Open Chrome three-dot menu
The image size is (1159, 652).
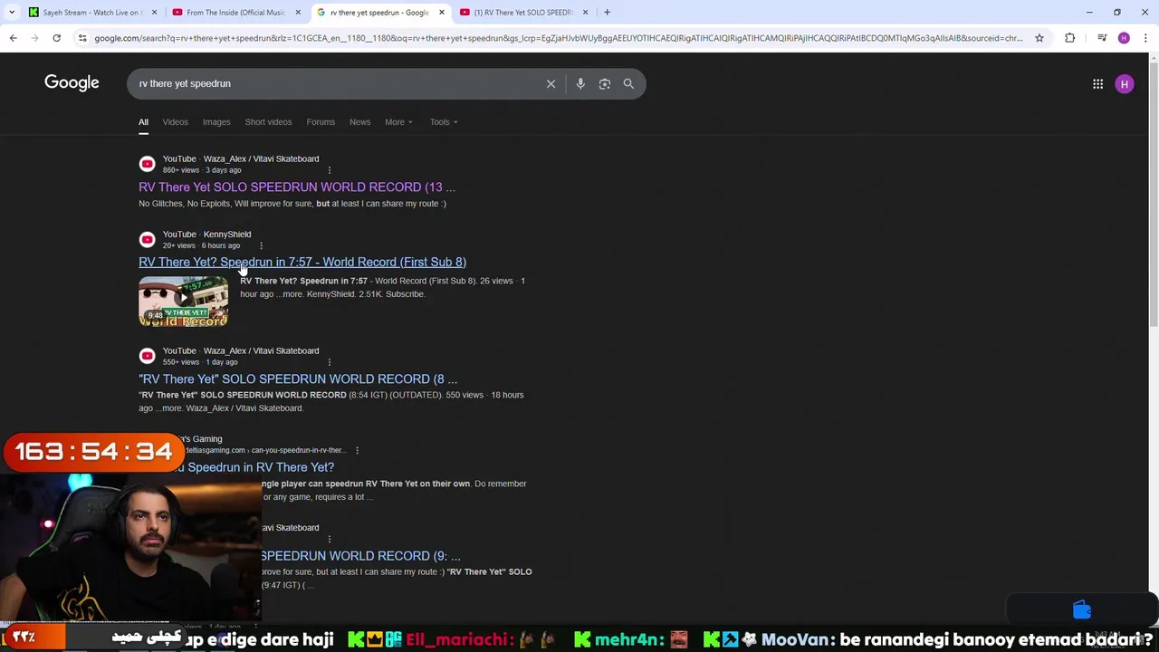[1145, 38]
